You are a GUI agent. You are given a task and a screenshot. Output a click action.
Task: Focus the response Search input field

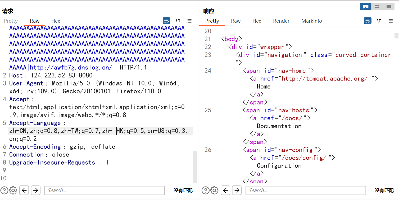[x=306, y=190]
